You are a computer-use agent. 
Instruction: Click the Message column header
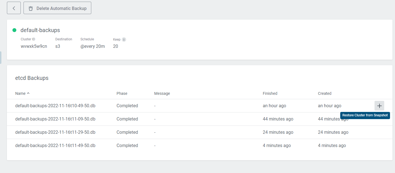[162, 93]
